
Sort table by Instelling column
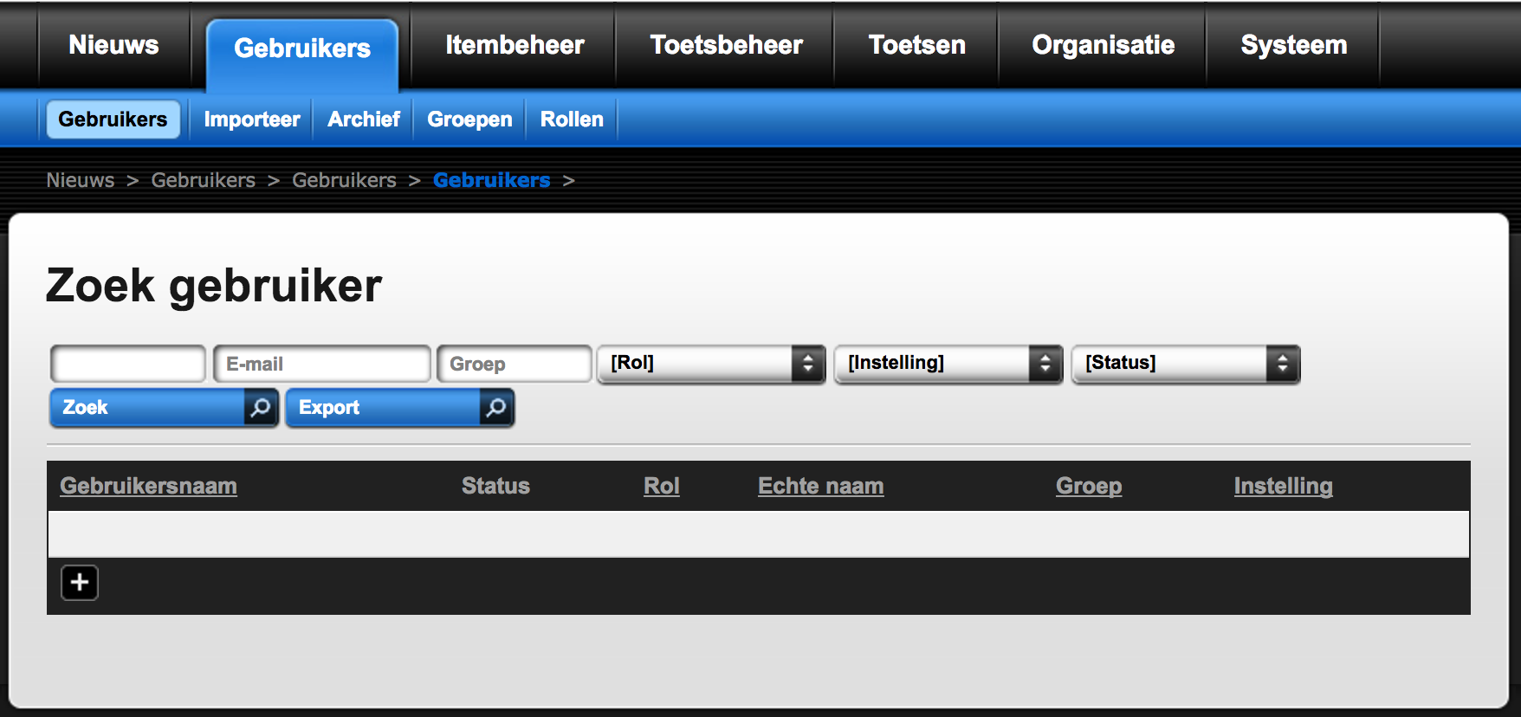[x=1283, y=486]
